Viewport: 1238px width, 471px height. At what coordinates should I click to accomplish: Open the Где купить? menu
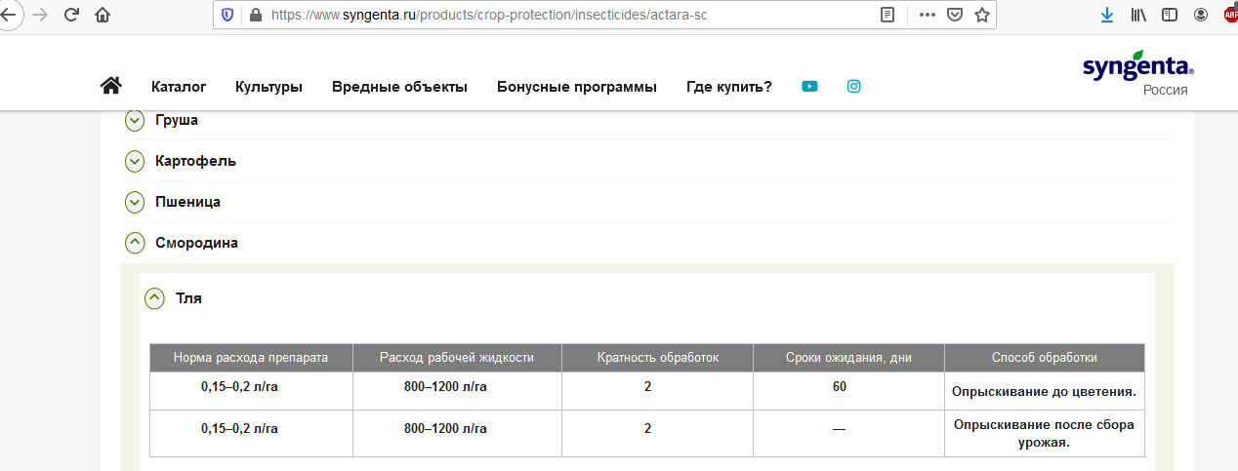point(728,87)
